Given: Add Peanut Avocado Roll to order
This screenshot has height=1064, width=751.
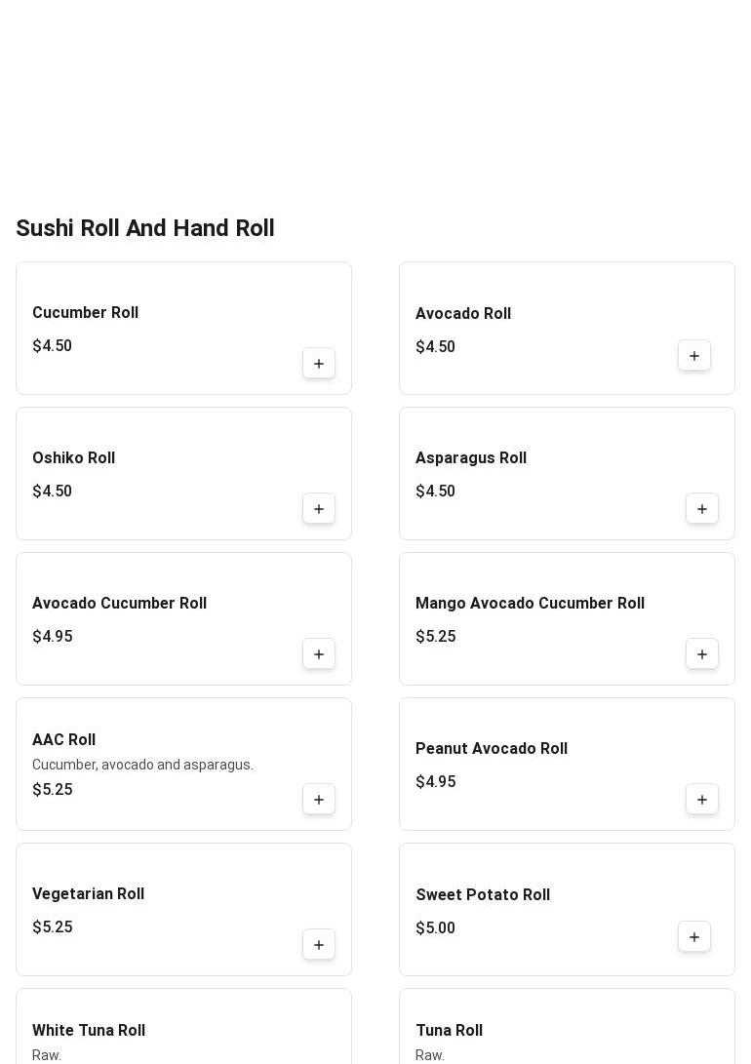Looking at the screenshot, I should (x=702, y=800).
